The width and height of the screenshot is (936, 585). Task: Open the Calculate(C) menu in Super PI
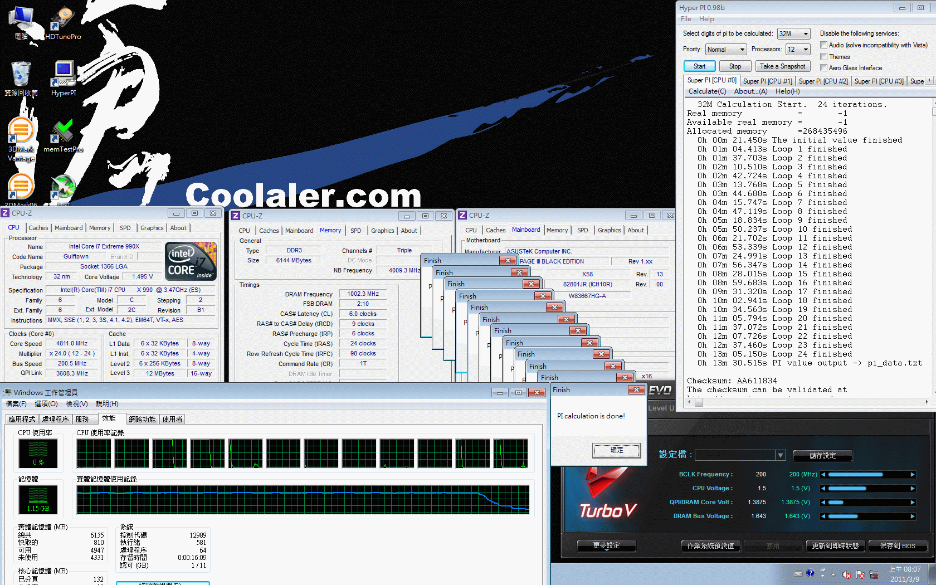[x=707, y=91]
